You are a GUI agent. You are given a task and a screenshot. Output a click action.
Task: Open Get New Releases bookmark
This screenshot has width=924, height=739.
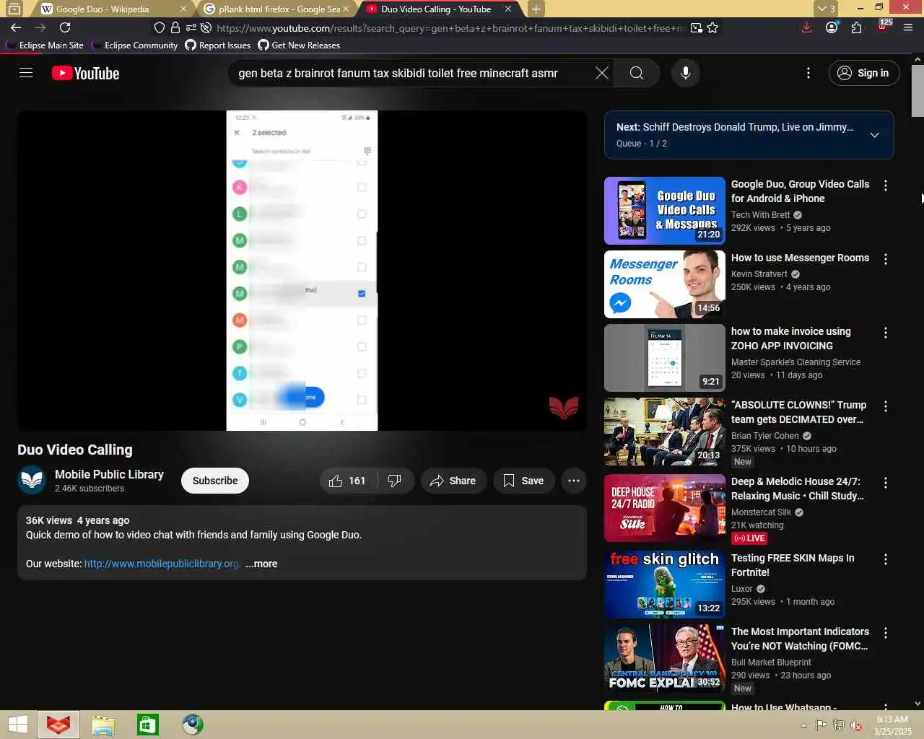pyautogui.click(x=299, y=45)
